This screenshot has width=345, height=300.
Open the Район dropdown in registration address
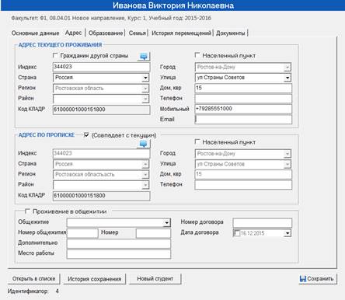145,185
